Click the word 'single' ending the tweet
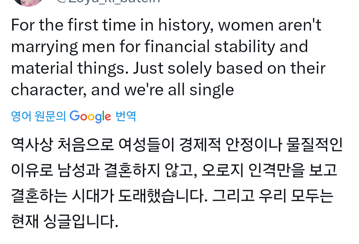359x244 pixels. coord(212,90)
